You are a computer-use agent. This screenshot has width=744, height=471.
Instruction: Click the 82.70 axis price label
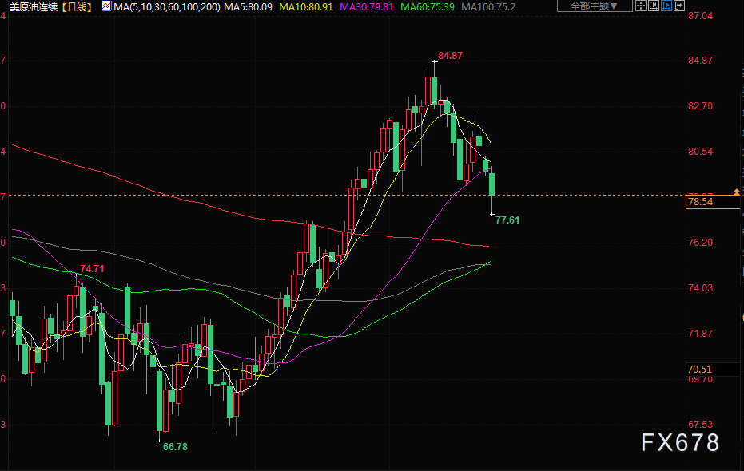(x=700, y=105)
